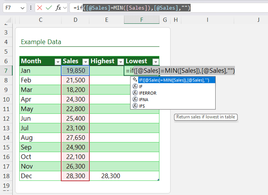The image size is (268, 195).
Task: Select column G header
Action: [165, 20]
